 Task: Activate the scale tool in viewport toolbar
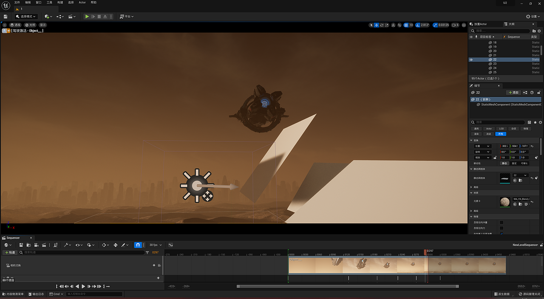pos(387,25)
